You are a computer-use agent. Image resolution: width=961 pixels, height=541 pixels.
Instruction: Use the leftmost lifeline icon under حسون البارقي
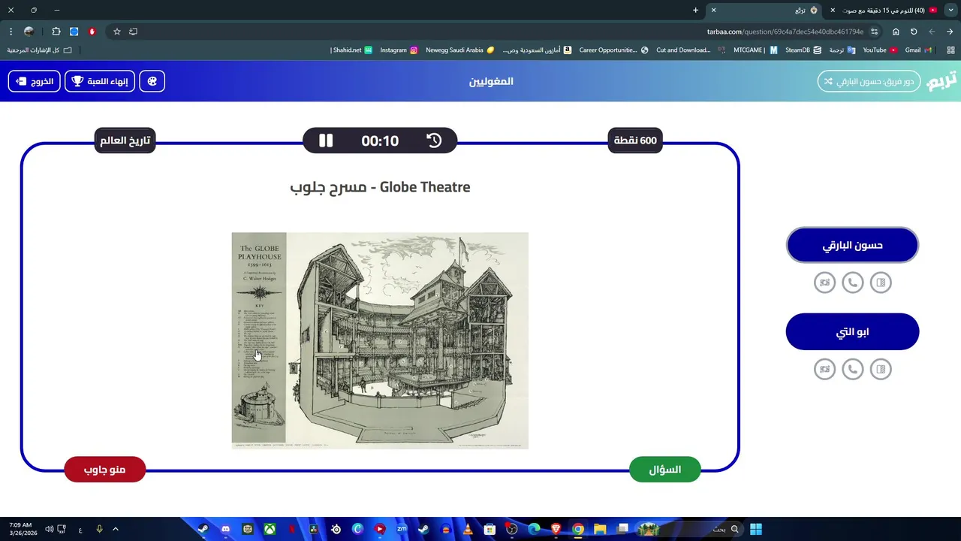824,283
